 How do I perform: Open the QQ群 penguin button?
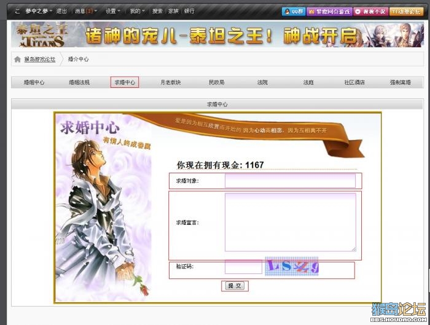[294, 12]
